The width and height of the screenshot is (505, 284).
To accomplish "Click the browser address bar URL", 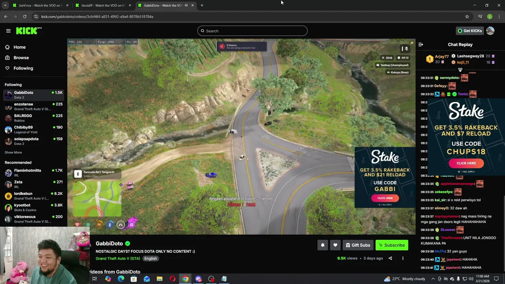I will click(x=97, y=17).
